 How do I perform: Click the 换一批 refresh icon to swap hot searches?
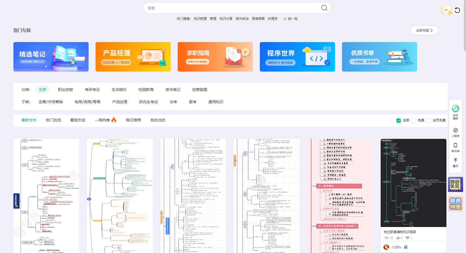[x=285, y=19]
